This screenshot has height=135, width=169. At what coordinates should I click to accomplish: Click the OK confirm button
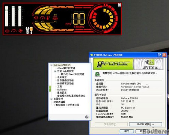click(x=127, y=131)
